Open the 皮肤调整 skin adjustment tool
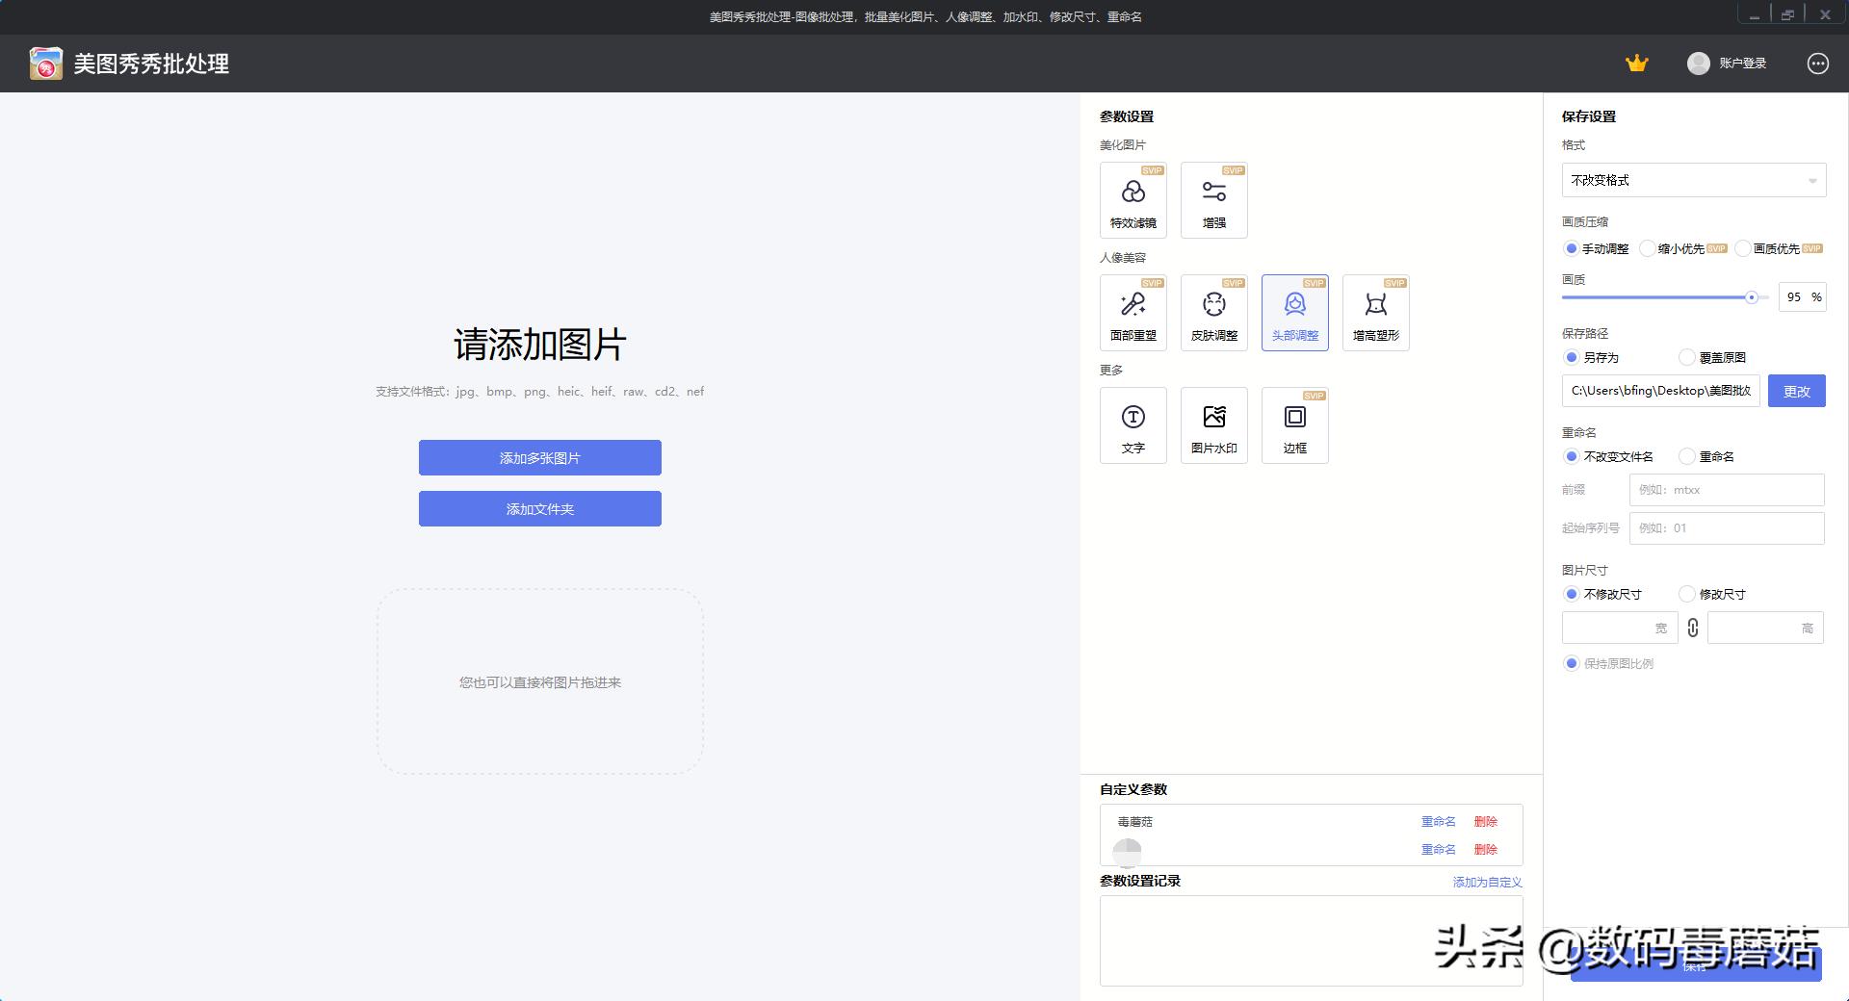Screen dimensions: 1849x1001 (1214, 312)
